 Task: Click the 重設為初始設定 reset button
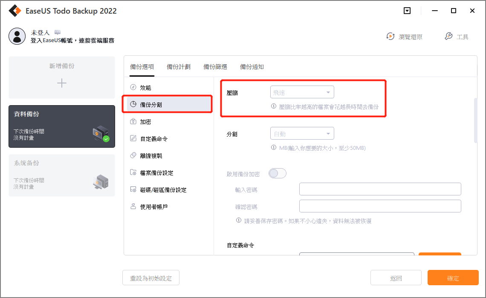pyautogui.click(x=151, y=278)
